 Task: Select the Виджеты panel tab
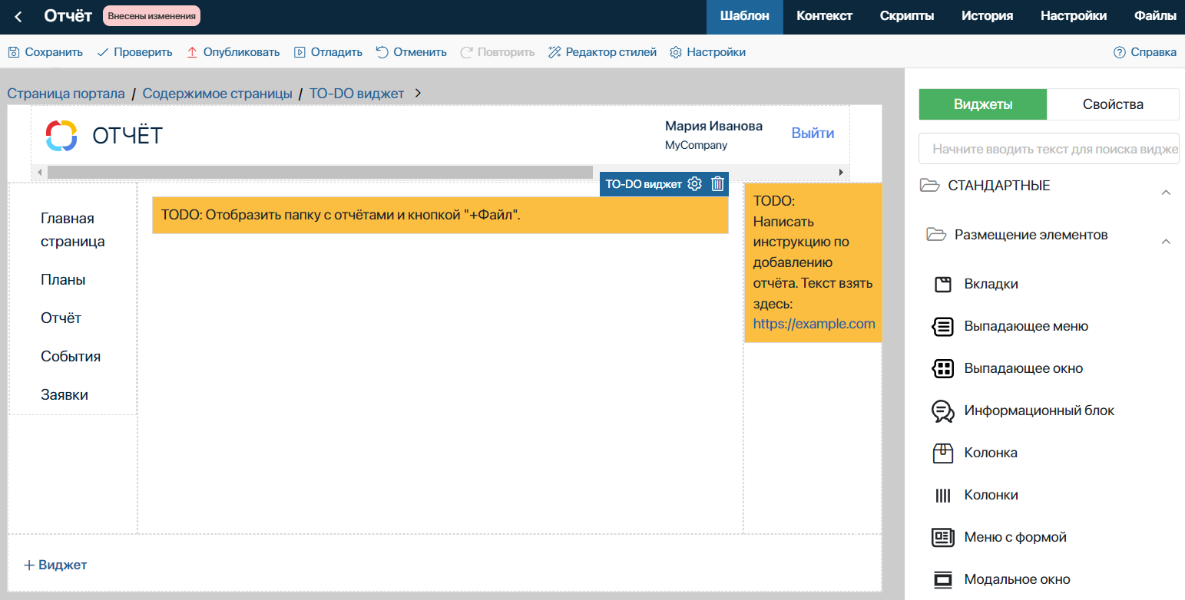(x=983, y=104)
